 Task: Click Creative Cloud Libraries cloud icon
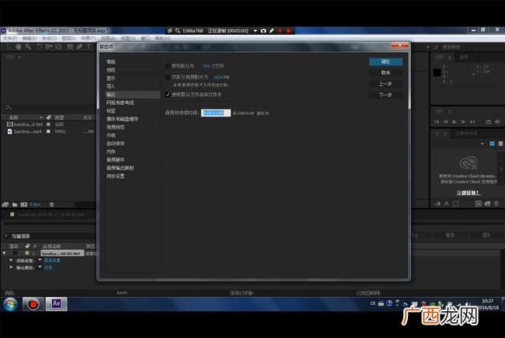(x=468, y=163)
